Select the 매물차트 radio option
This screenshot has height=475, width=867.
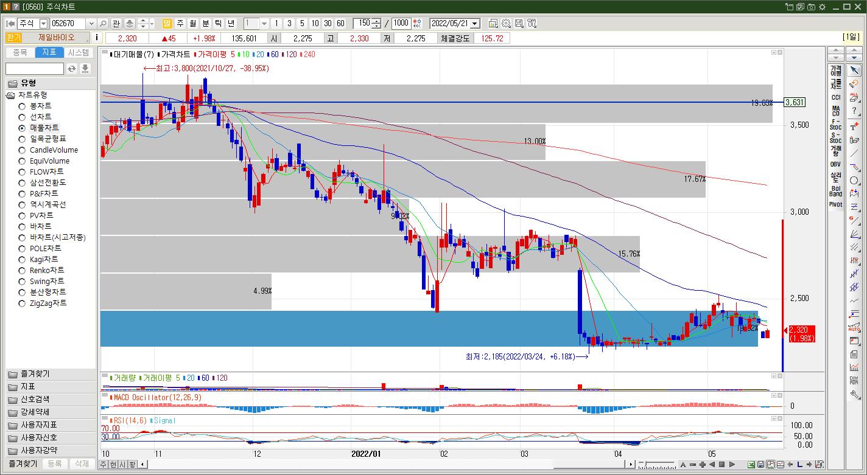[22, 128]
